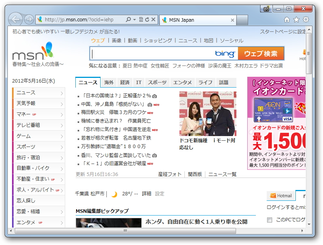Click the site icon in address bar
This screenshot has height=245, width=323.
coord(40,19)
